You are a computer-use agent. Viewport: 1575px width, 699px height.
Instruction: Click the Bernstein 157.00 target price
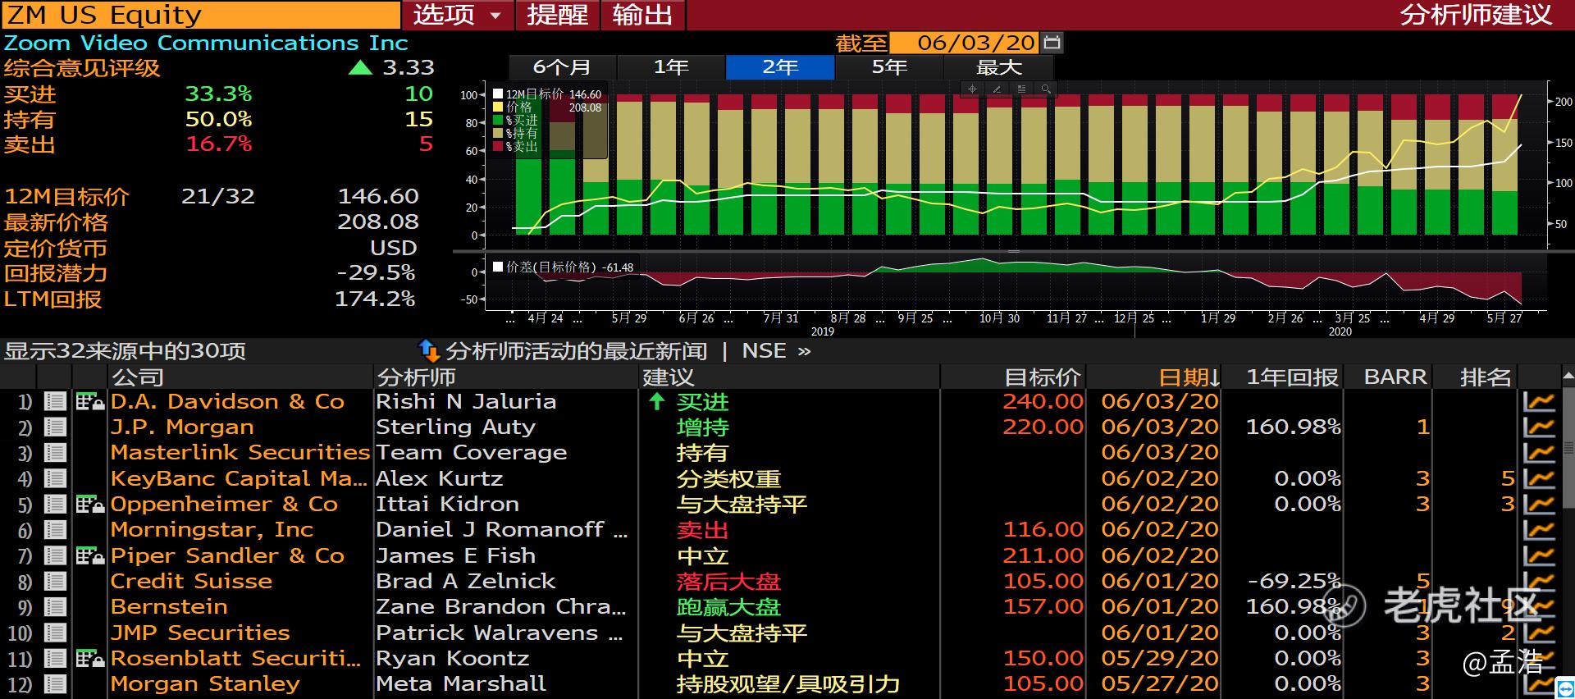pos(1043,606)
